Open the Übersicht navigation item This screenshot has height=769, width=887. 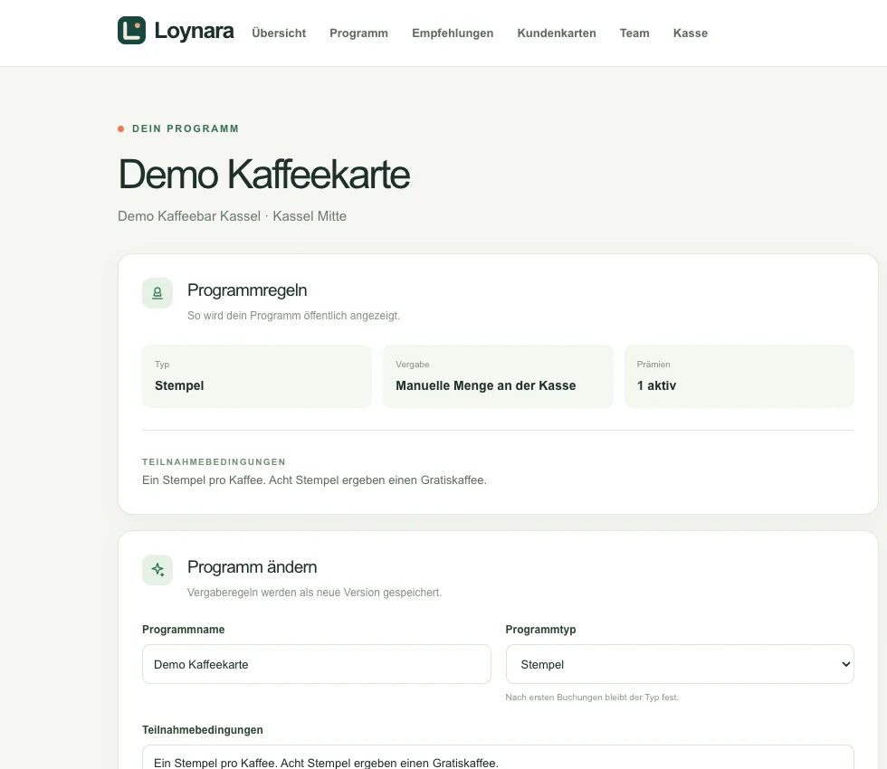[x=279, y=33]
